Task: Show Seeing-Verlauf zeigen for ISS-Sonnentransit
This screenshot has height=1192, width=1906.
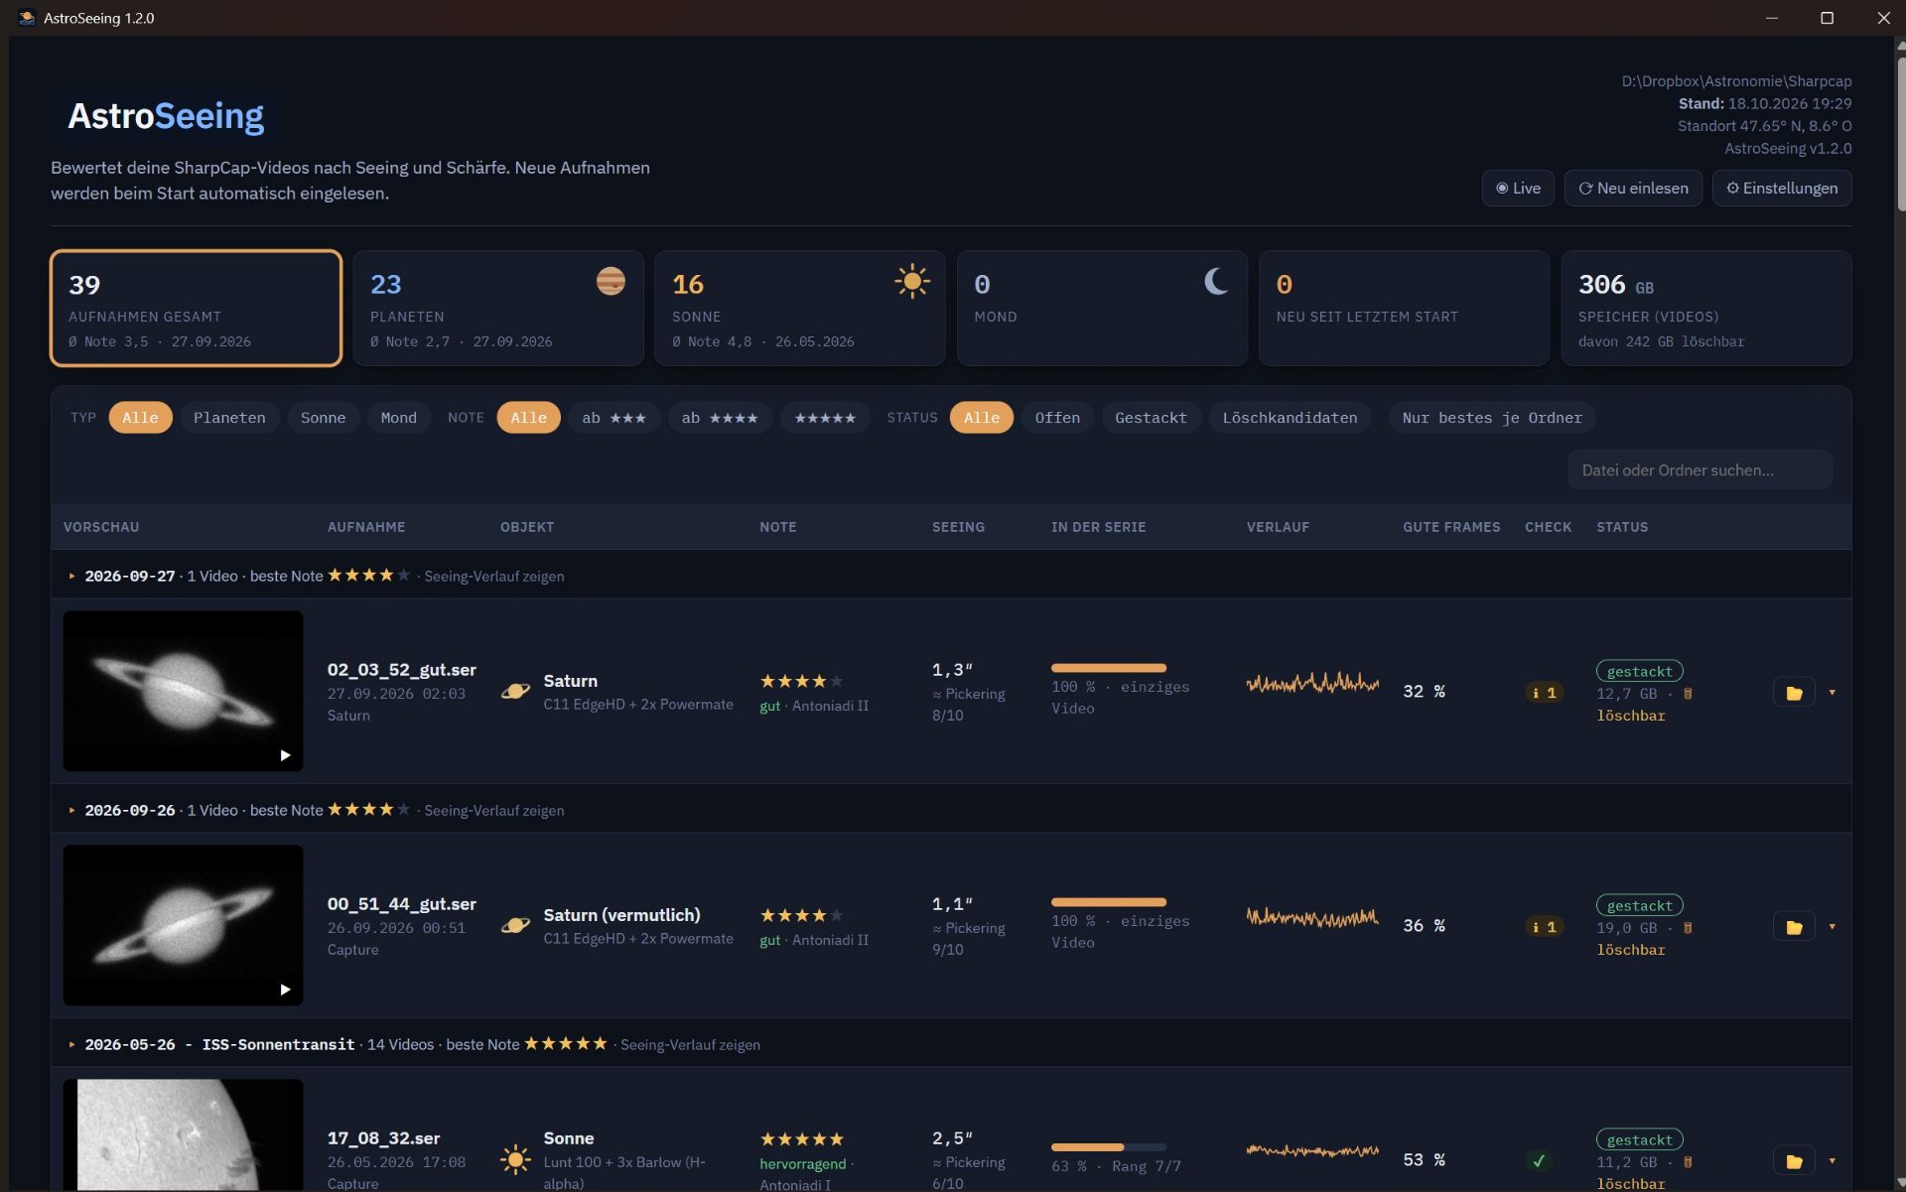Action: click(x=690, y=1044)
